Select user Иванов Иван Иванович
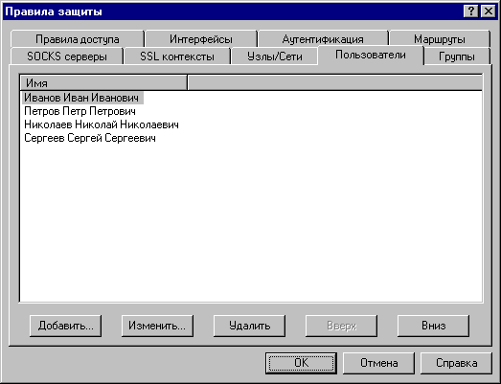Image resolution: width=501 pixels, height=384 pixels. [81, 98]
